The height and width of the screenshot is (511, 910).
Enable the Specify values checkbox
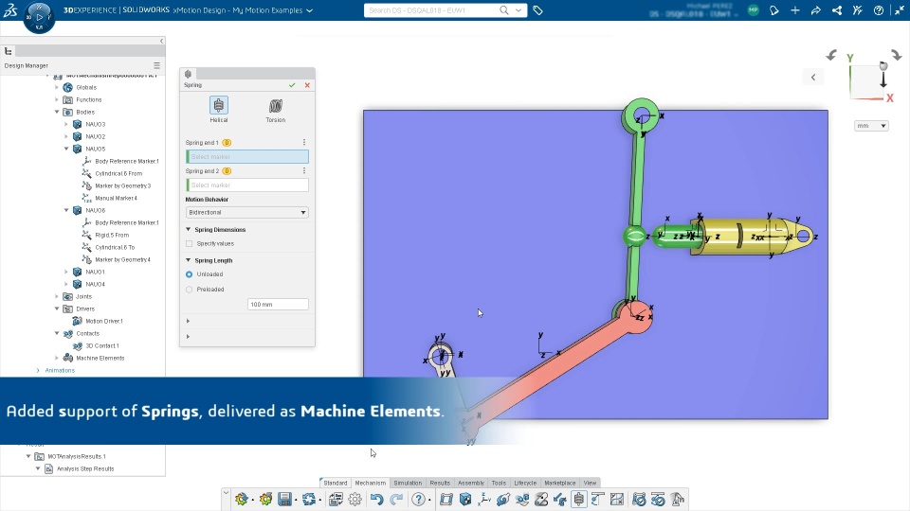tap(190, 244)
